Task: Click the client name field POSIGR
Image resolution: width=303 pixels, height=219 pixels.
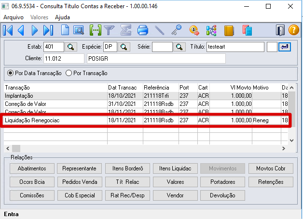Action: (x=156, y=59)
